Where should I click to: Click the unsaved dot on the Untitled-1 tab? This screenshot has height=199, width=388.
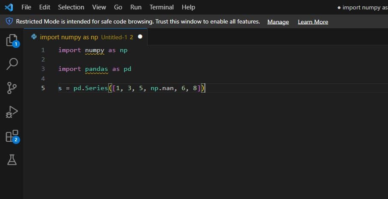[140, 37]
